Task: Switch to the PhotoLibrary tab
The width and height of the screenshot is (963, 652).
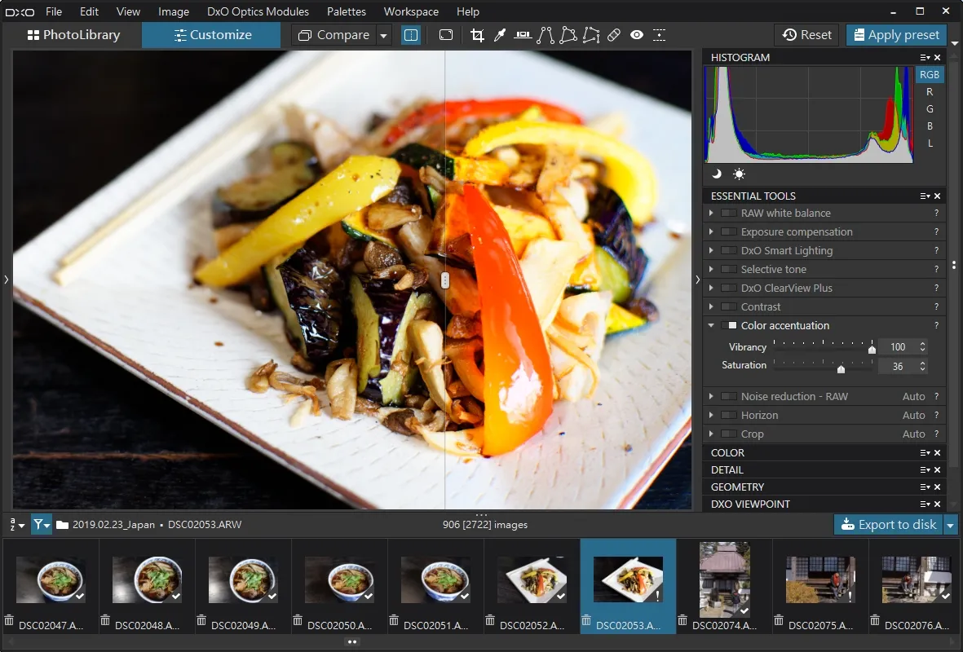Action: click(73, 35)
